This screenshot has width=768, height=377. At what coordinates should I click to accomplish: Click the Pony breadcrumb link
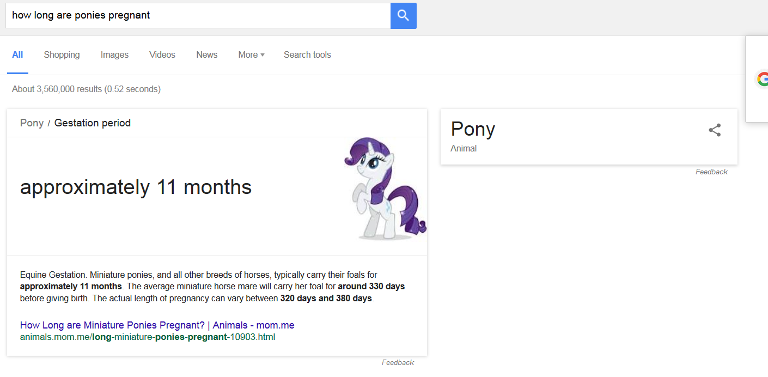32,123
